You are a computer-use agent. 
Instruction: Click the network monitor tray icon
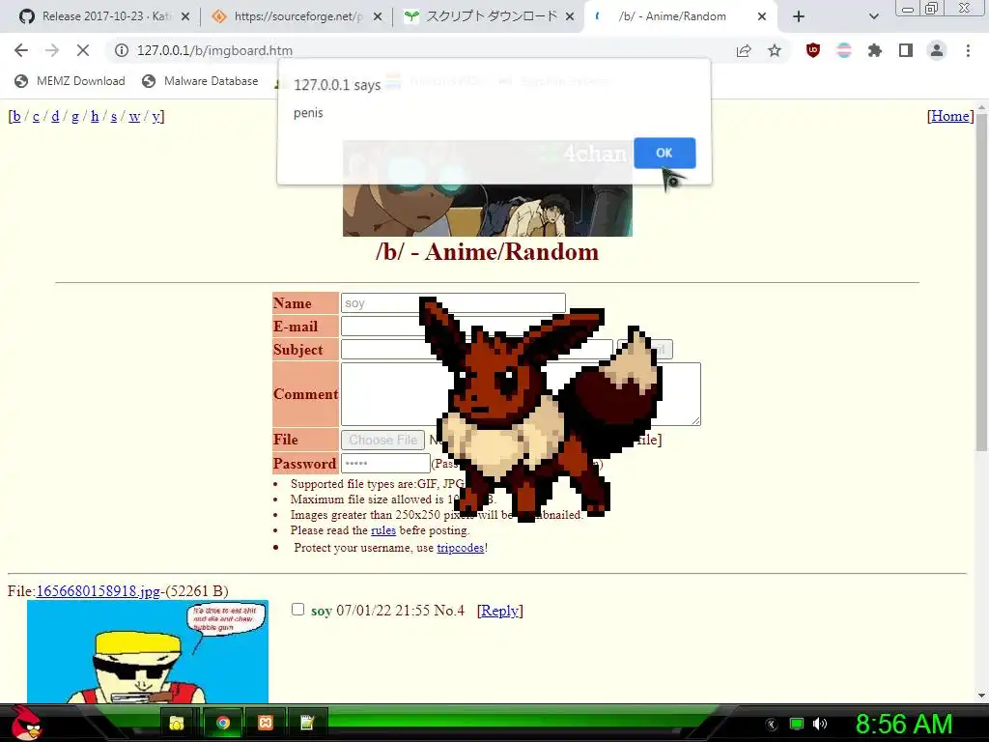coord(797,724)
